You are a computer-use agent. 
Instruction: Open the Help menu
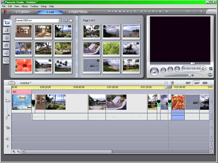point(51,6)
